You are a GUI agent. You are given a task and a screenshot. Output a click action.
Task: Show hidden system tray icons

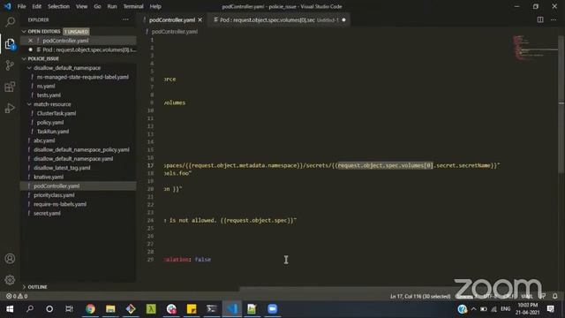473,309
